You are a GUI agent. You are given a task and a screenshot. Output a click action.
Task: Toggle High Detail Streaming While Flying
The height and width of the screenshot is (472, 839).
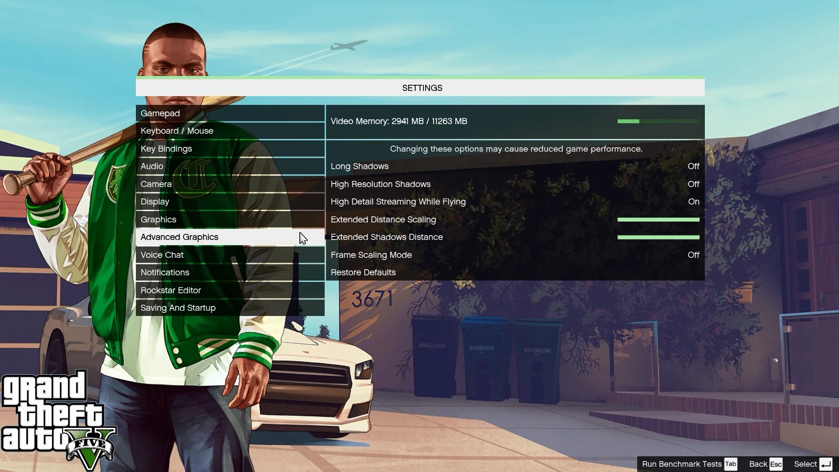[x=694, y=201]
